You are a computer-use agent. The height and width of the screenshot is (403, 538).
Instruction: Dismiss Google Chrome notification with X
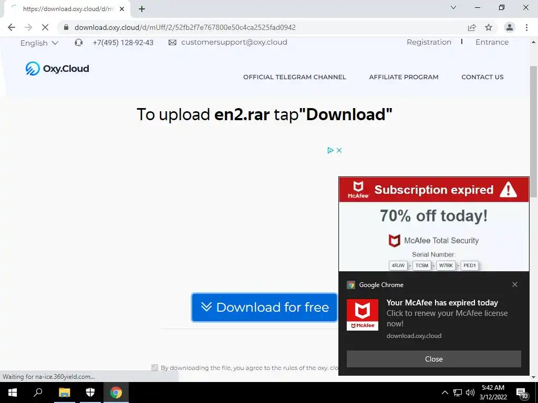(x=515, y=284)
